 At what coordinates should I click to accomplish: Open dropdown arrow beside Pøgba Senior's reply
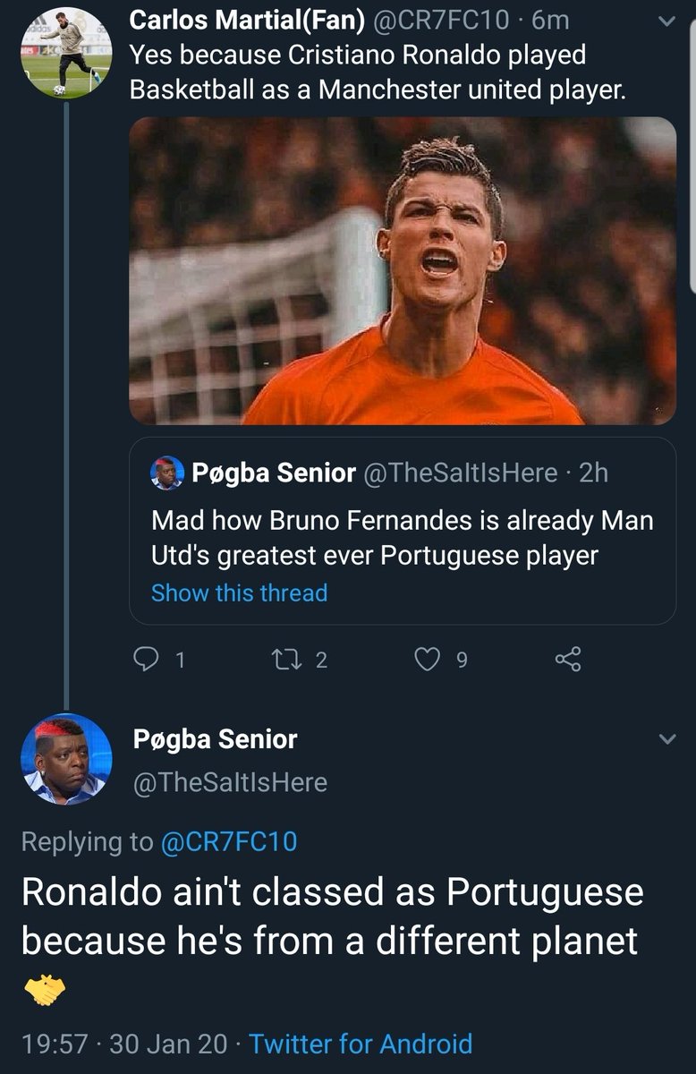pos(666,739)
